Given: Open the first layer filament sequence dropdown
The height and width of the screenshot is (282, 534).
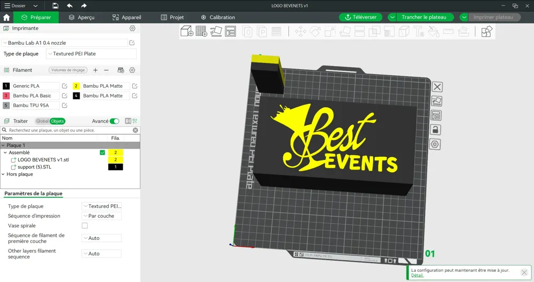Looking at the screenshot, I should click(101, 238).
